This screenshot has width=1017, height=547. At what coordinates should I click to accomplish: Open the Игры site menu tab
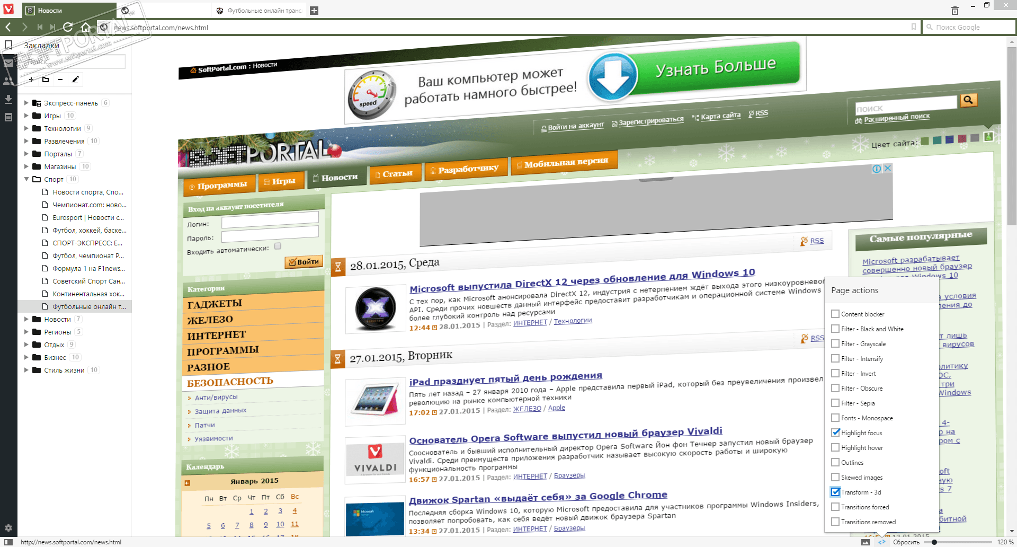(x=282, y=181)
